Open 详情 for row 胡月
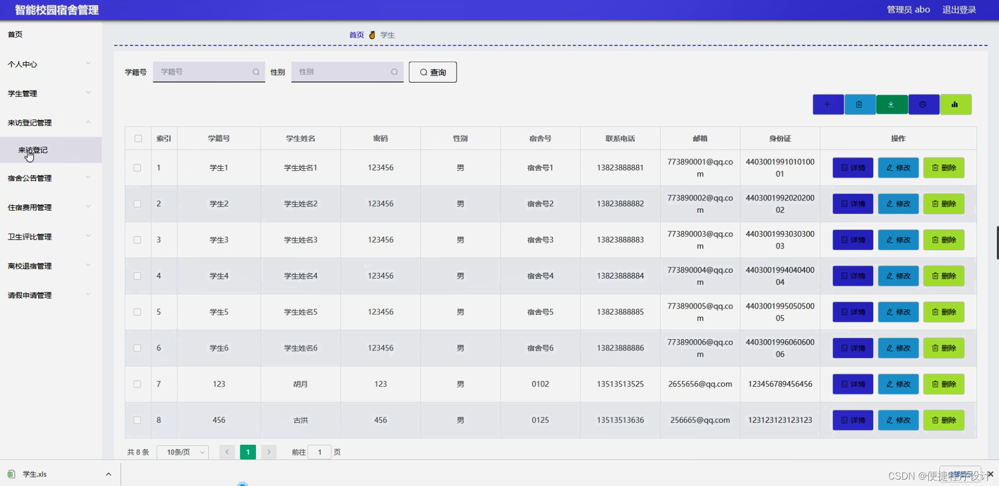This screenshot has height=486, width=999. (x=853, y=384)
